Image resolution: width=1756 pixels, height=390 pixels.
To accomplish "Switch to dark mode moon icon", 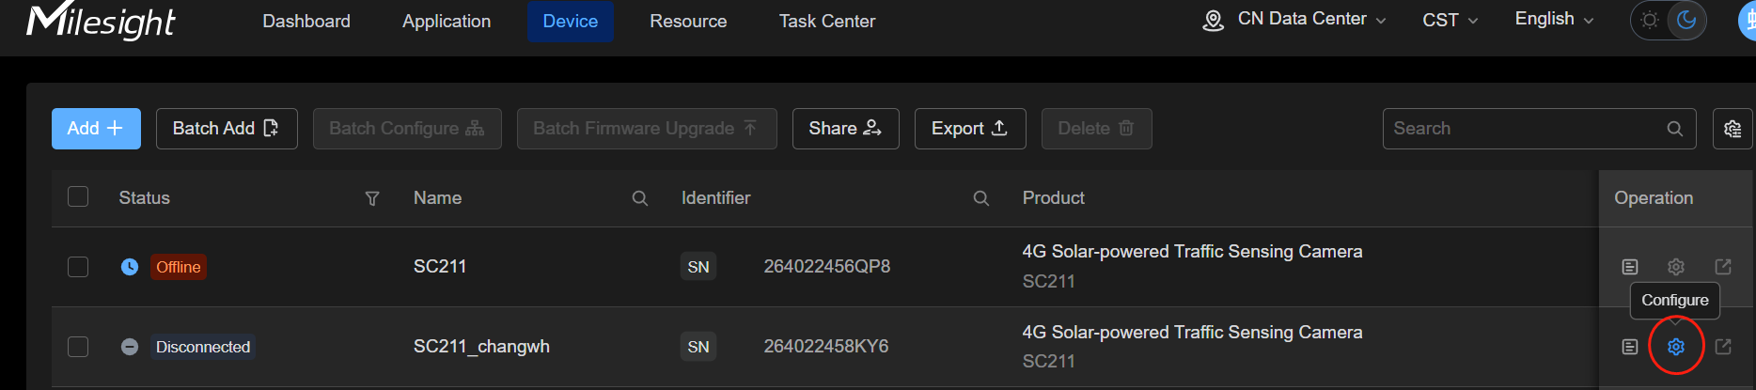I will (1686, 20).
